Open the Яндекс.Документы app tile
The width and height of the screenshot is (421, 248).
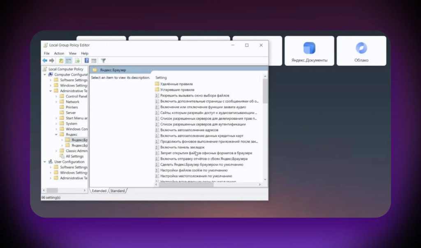[309, 51]
